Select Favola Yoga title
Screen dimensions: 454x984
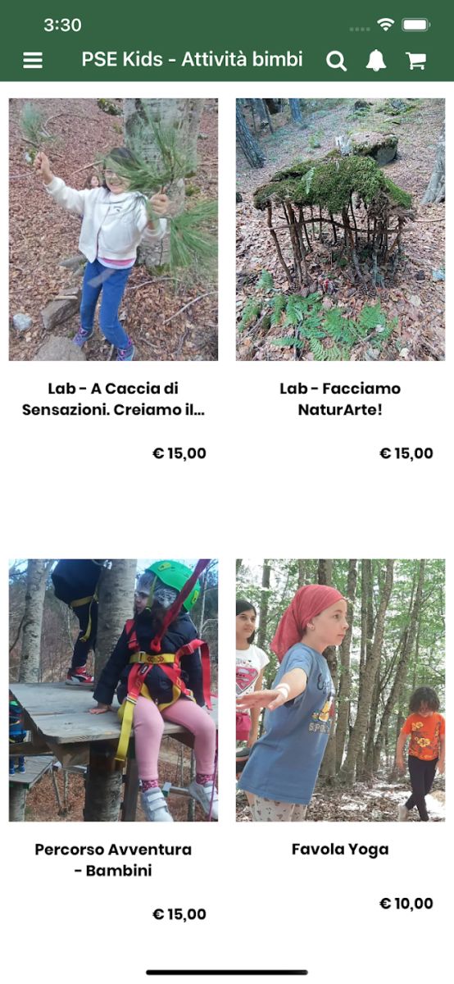[x=340, y=850]
